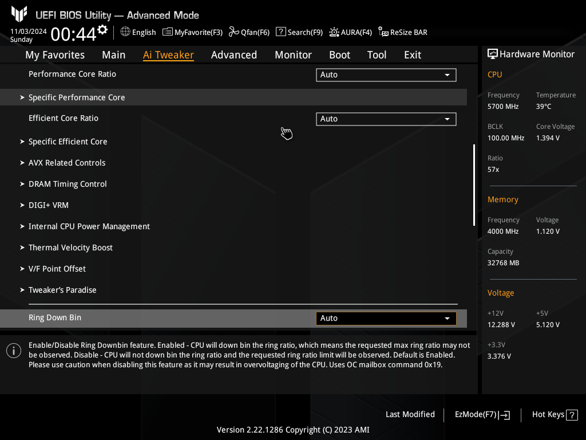Toggle ReSize BAR option
The height and width of the screenshot is (440, 586).
[x=402, y=32]
